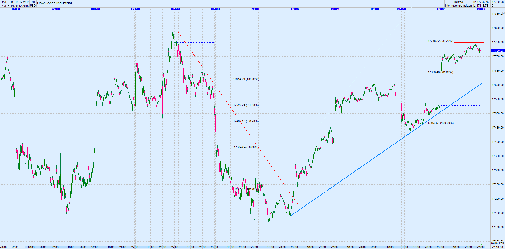Select Internationale Indizes list entry
Viewport: 505px width, 249px height.
click(x=458, y=5)
